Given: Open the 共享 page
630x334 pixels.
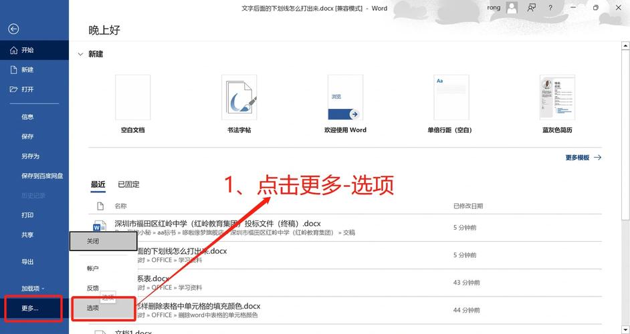Looking at the screenshot, I should 27,235.
